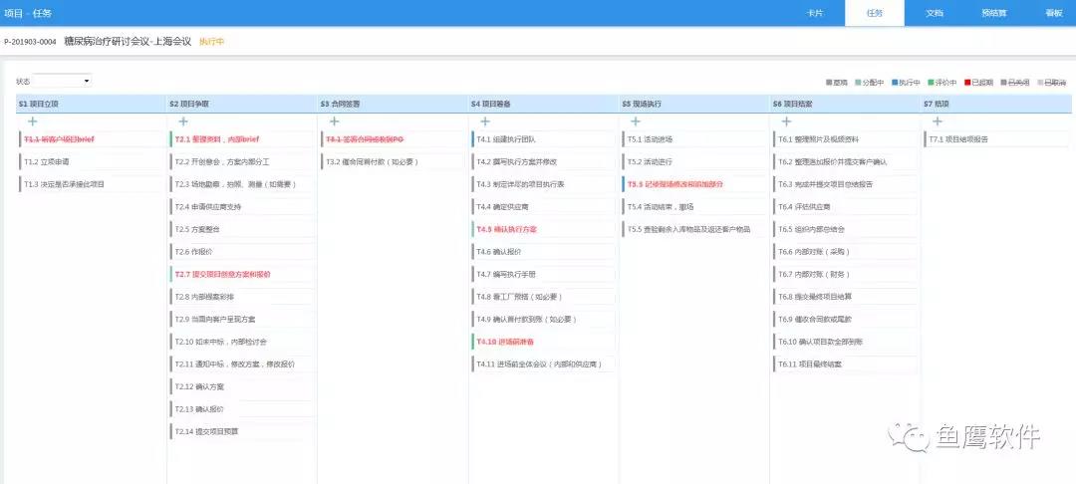The height and width of the screenshot is (484, 1076).
Task: Open task T2.4 申请供应商支持
Action: pyautogui.click(x=208, y=206)
